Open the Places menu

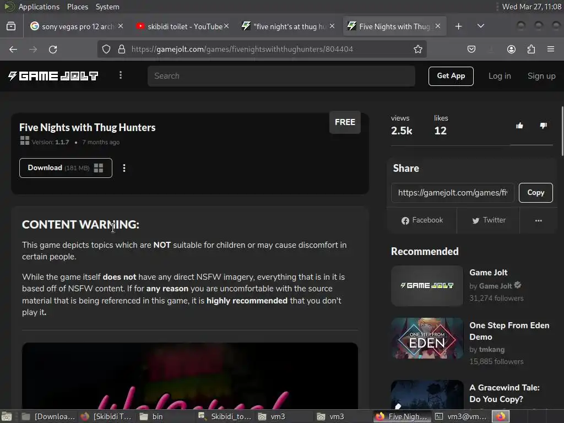click(x=77, y=7)
